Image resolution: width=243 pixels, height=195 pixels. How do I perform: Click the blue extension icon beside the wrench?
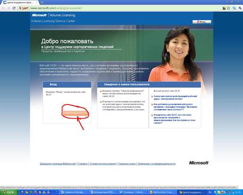tap(234, 8)
